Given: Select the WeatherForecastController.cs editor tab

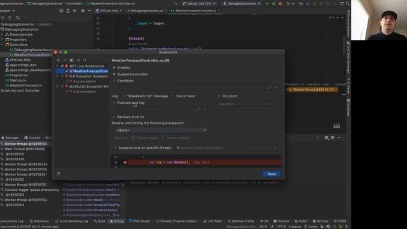Looking at the screenshot, I should (x=195, y=11).
